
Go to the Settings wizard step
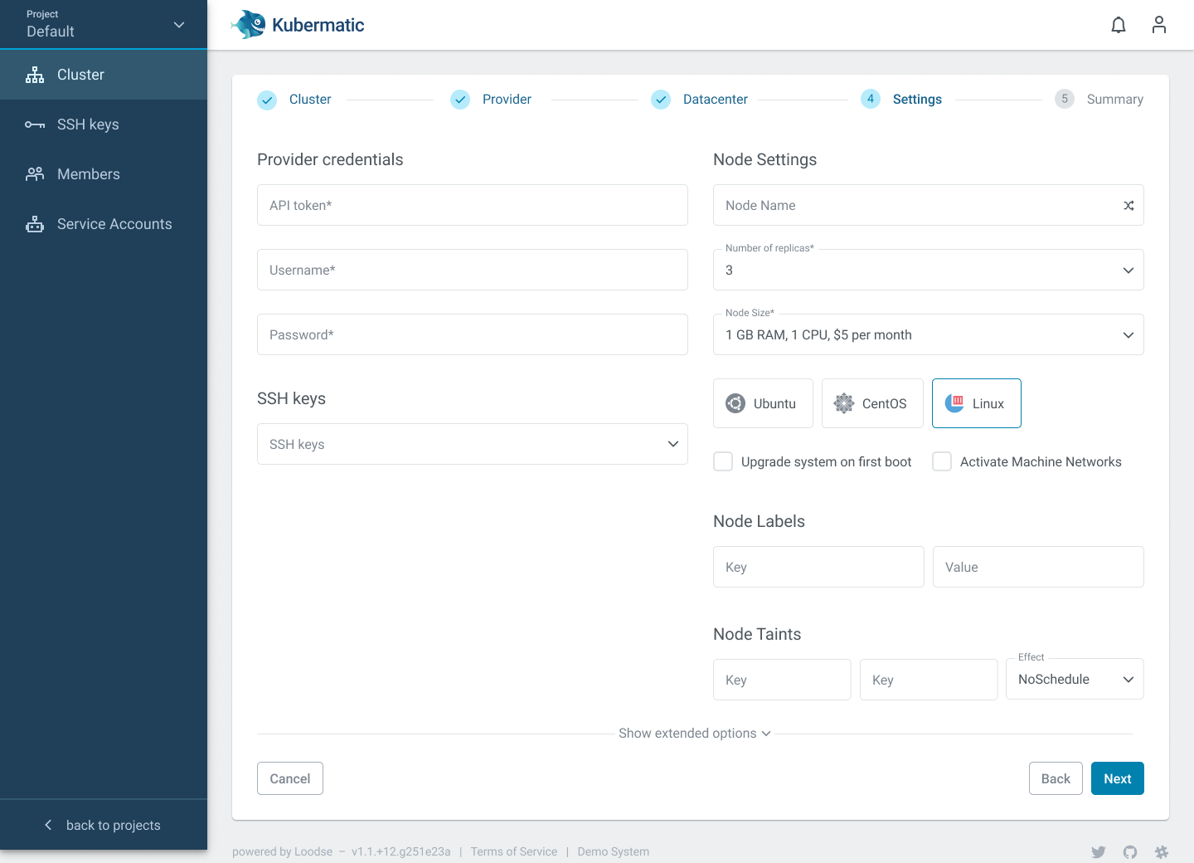coord(917,100)
